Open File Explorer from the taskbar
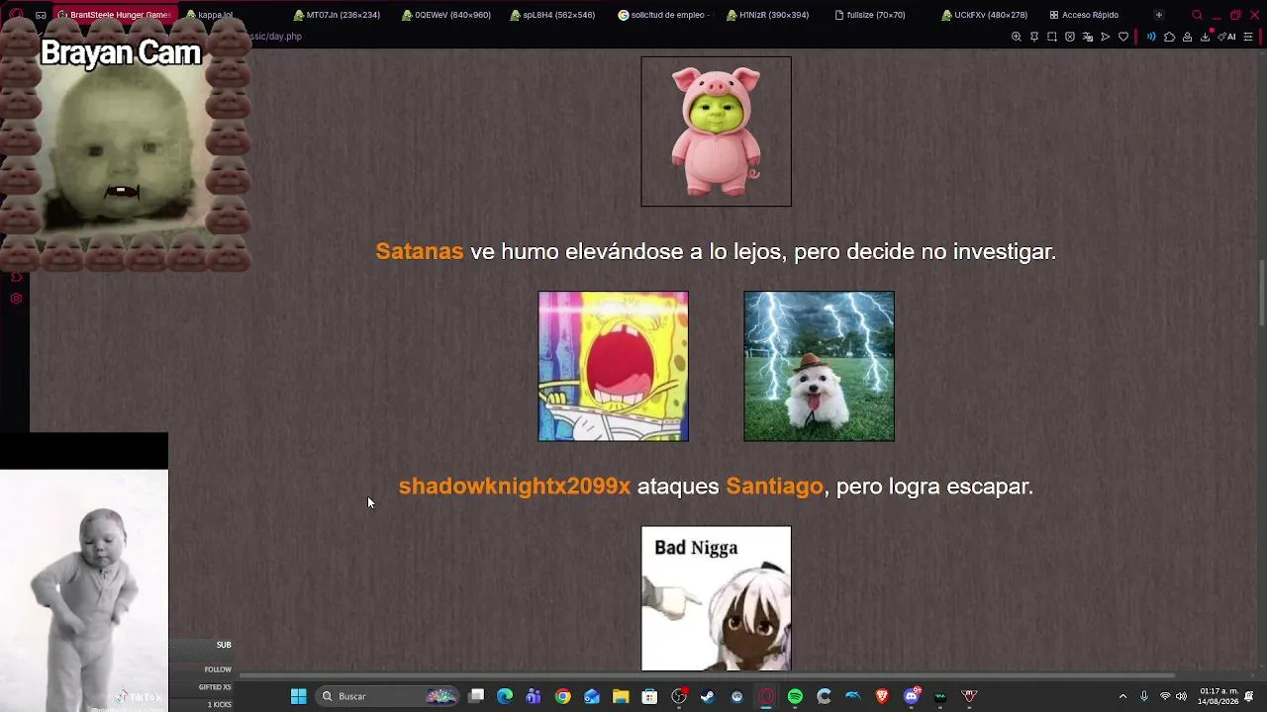The height and width of the screenshot is (712, 1267). tap(621, 696)
